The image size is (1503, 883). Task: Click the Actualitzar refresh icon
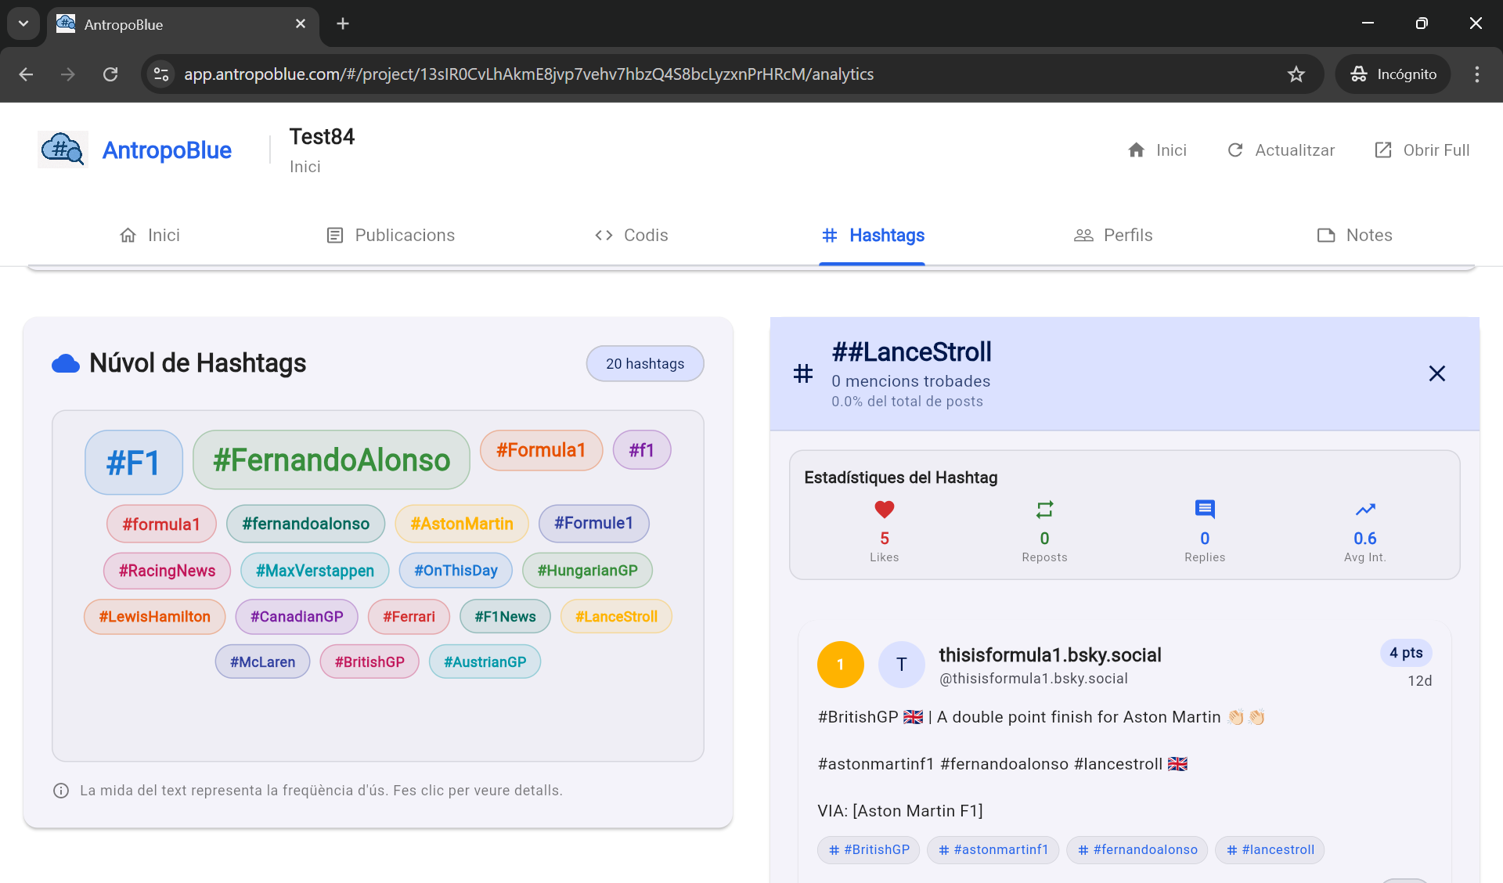click(1235, 150)
